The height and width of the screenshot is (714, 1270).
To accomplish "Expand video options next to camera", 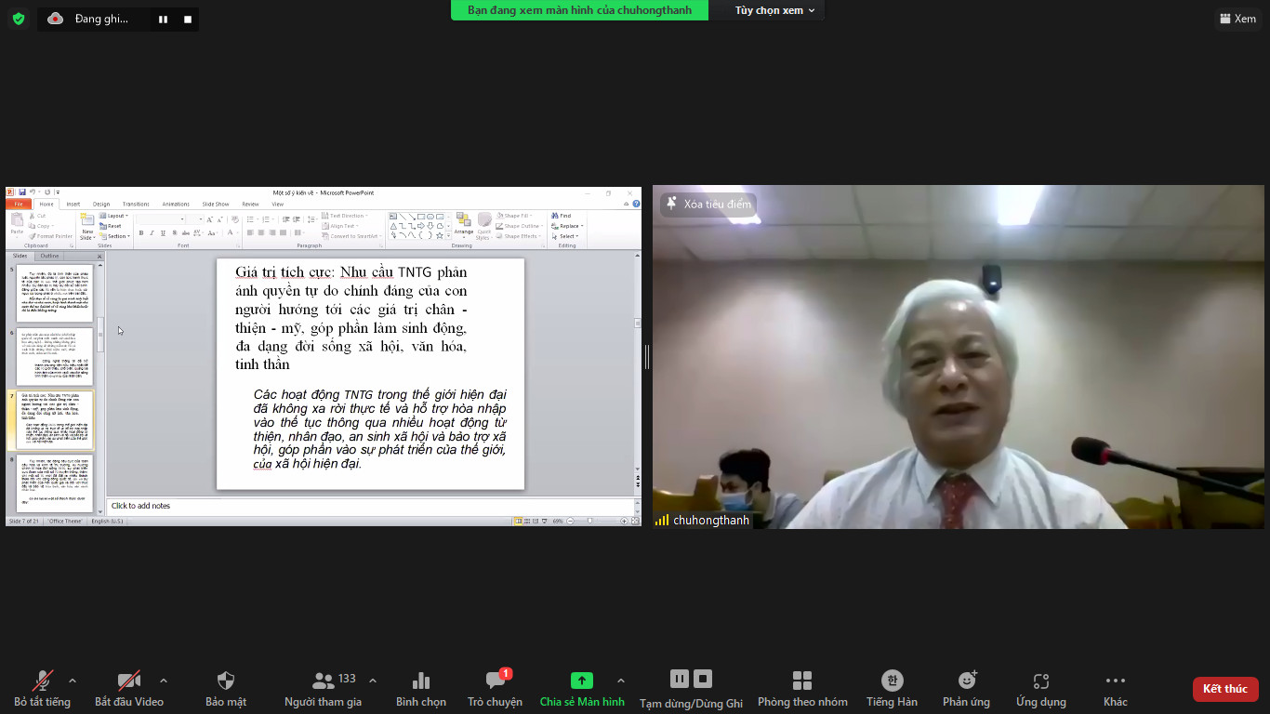I will pyautogui.click(x=164, y=680).
